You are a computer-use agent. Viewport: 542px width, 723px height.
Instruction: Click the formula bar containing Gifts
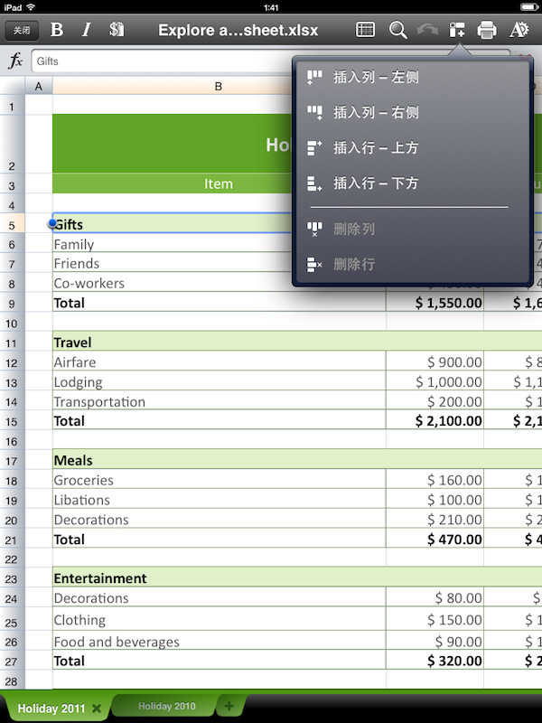[x=163, y=61]
